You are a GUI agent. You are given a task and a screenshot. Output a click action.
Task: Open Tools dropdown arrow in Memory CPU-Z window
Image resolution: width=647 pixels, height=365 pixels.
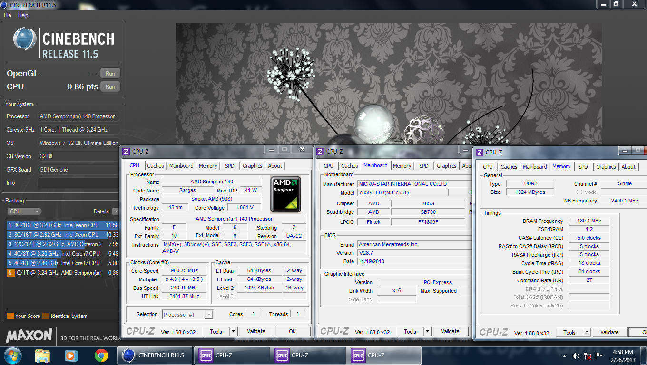[x=587, y=333]
